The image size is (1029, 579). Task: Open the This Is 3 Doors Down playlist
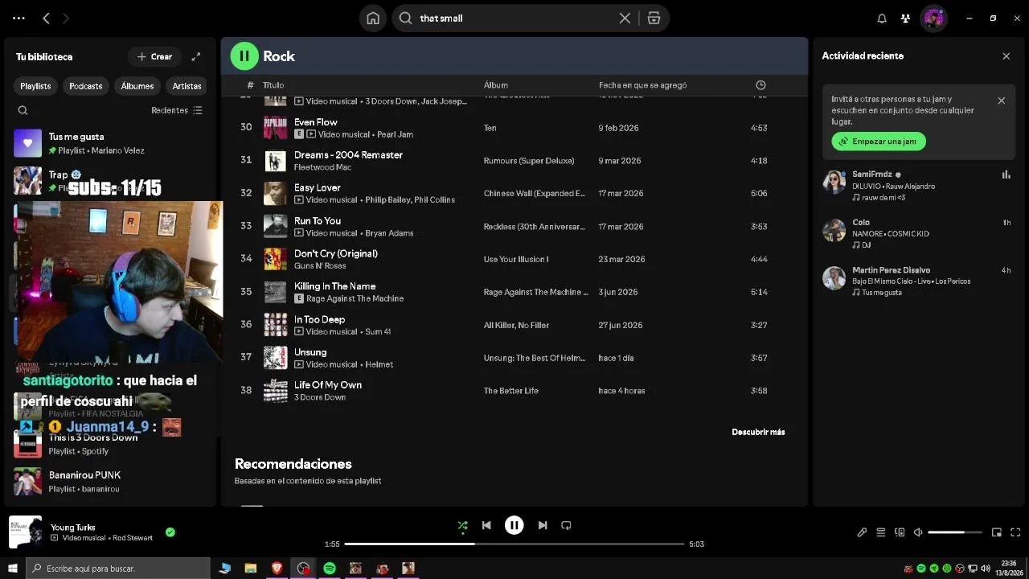[111, 444]
